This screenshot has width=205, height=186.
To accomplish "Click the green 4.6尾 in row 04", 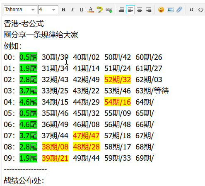I will [28, 102].
